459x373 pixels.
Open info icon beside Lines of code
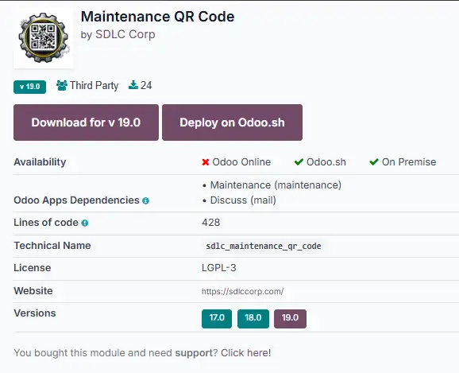85,223
